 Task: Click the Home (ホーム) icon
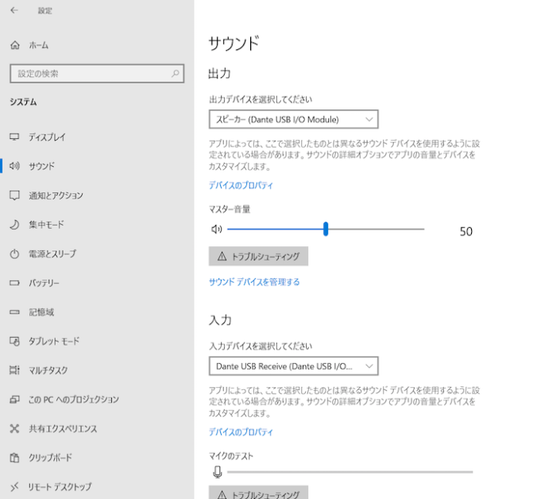[x=14, y=45]
